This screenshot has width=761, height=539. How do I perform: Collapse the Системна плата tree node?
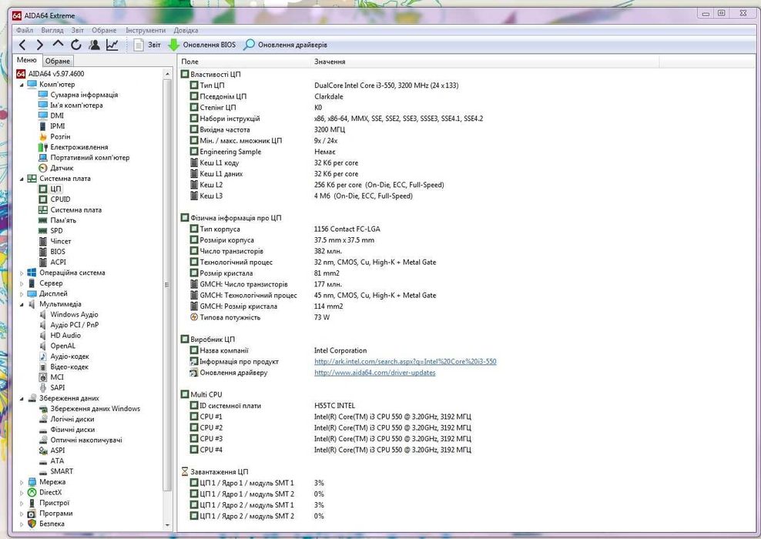[22, 179]
